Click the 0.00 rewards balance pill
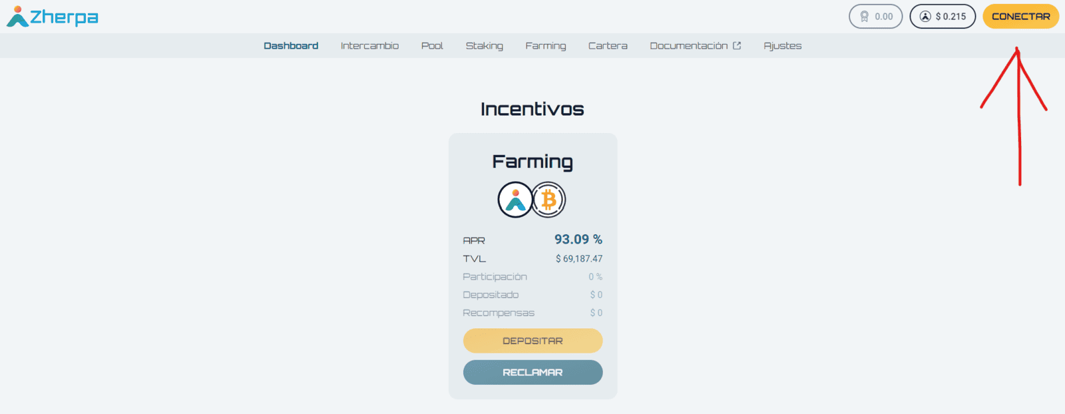The image size is (1065, 414). (876, 17)
